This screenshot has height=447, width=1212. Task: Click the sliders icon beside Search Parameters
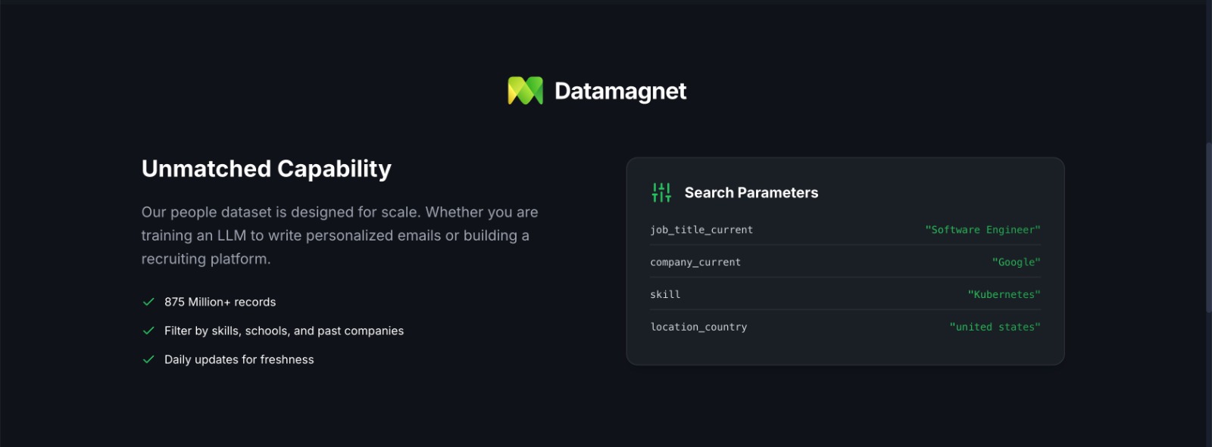[661, 193]
